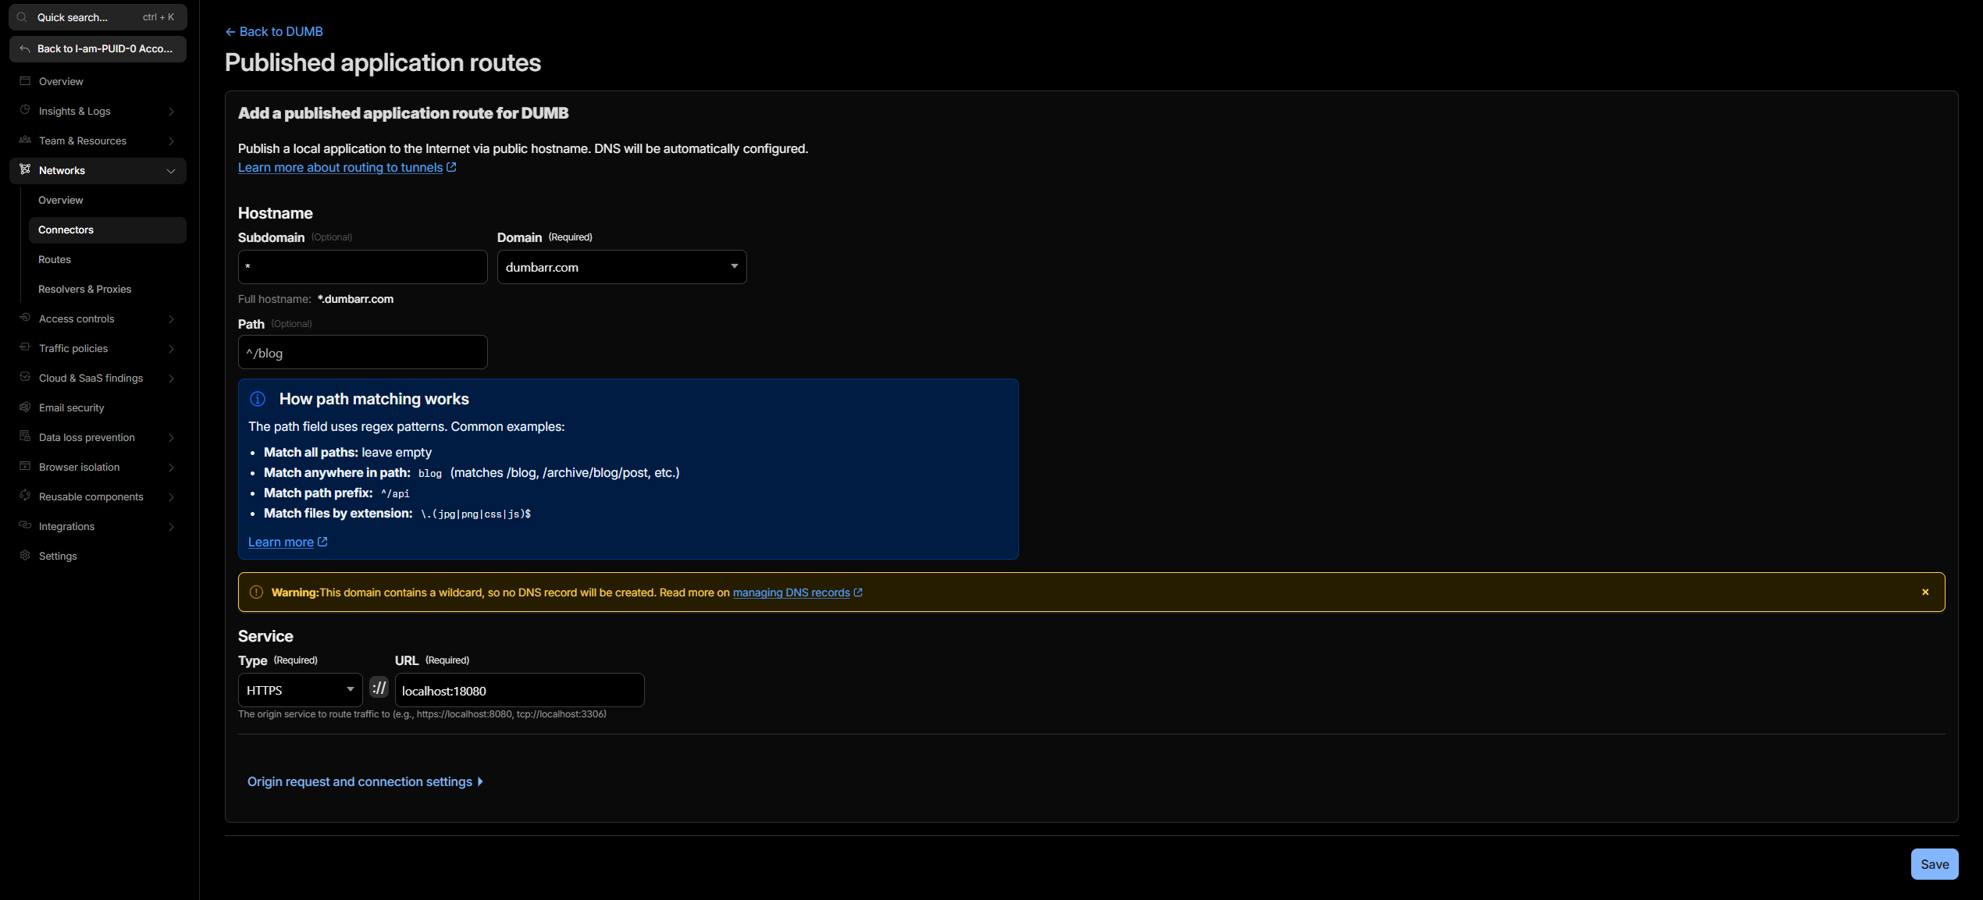Click the Access controls icon
Viewport: 1983px width, 900px height.
coord(25,318)
